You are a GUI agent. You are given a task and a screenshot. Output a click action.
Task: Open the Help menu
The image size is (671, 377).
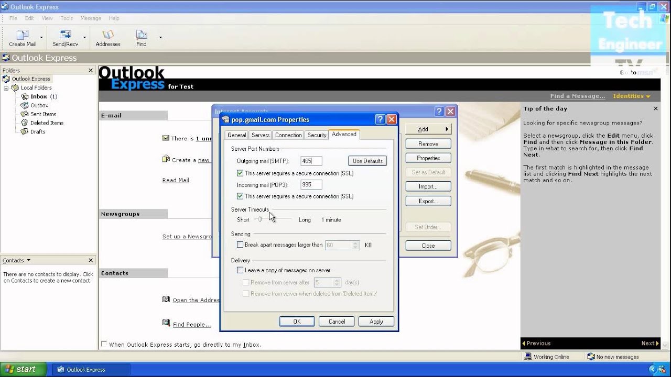click(114, 18)
